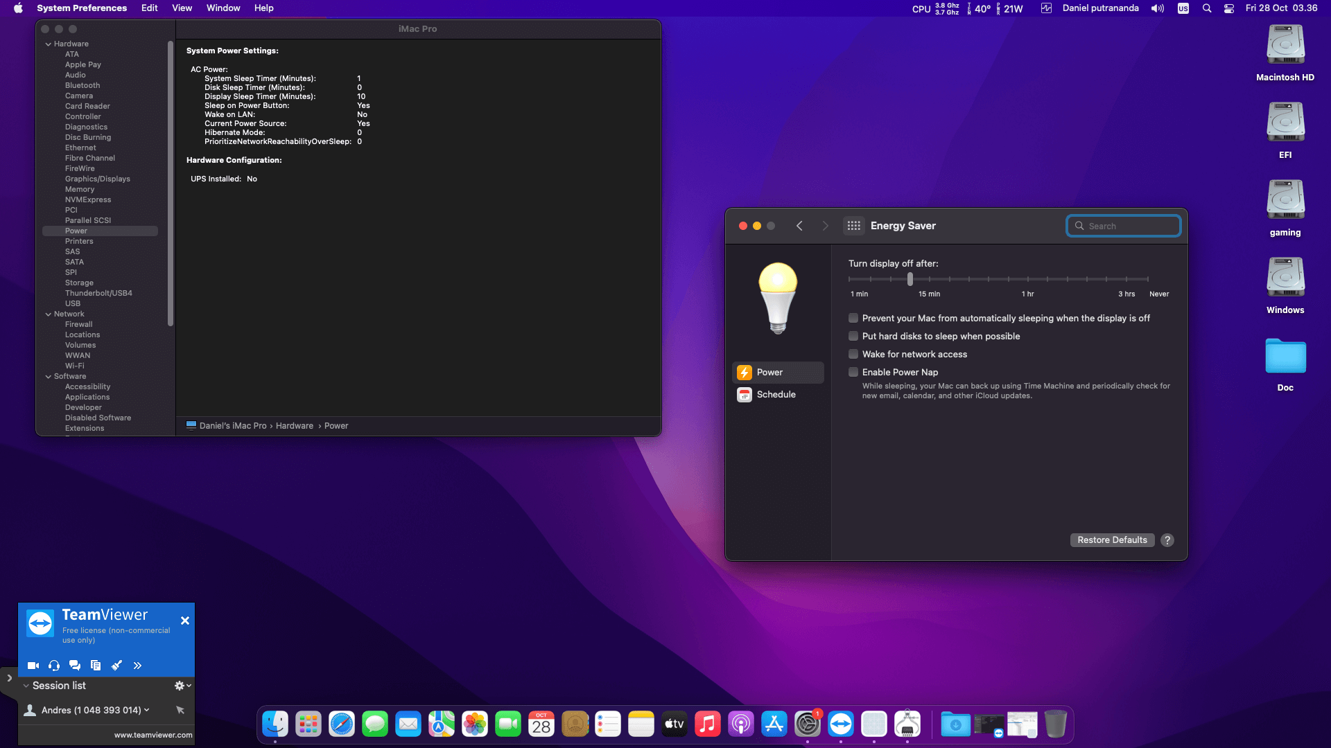This screenshot has width=1331, height=748.
Task: Launch FaceTime from the Dock
Action: [x=508, y=724]
